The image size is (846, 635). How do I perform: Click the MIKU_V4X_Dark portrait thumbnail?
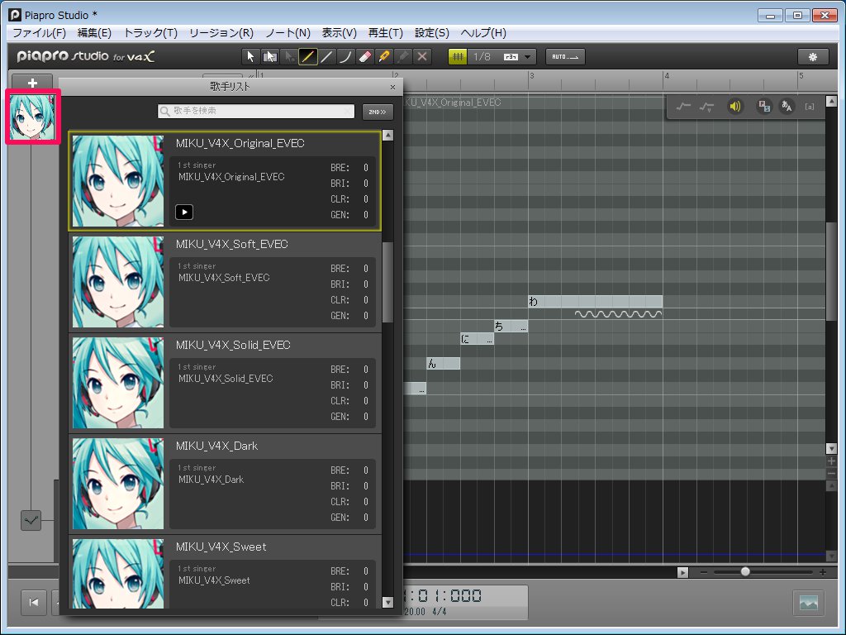click(118, 484)
